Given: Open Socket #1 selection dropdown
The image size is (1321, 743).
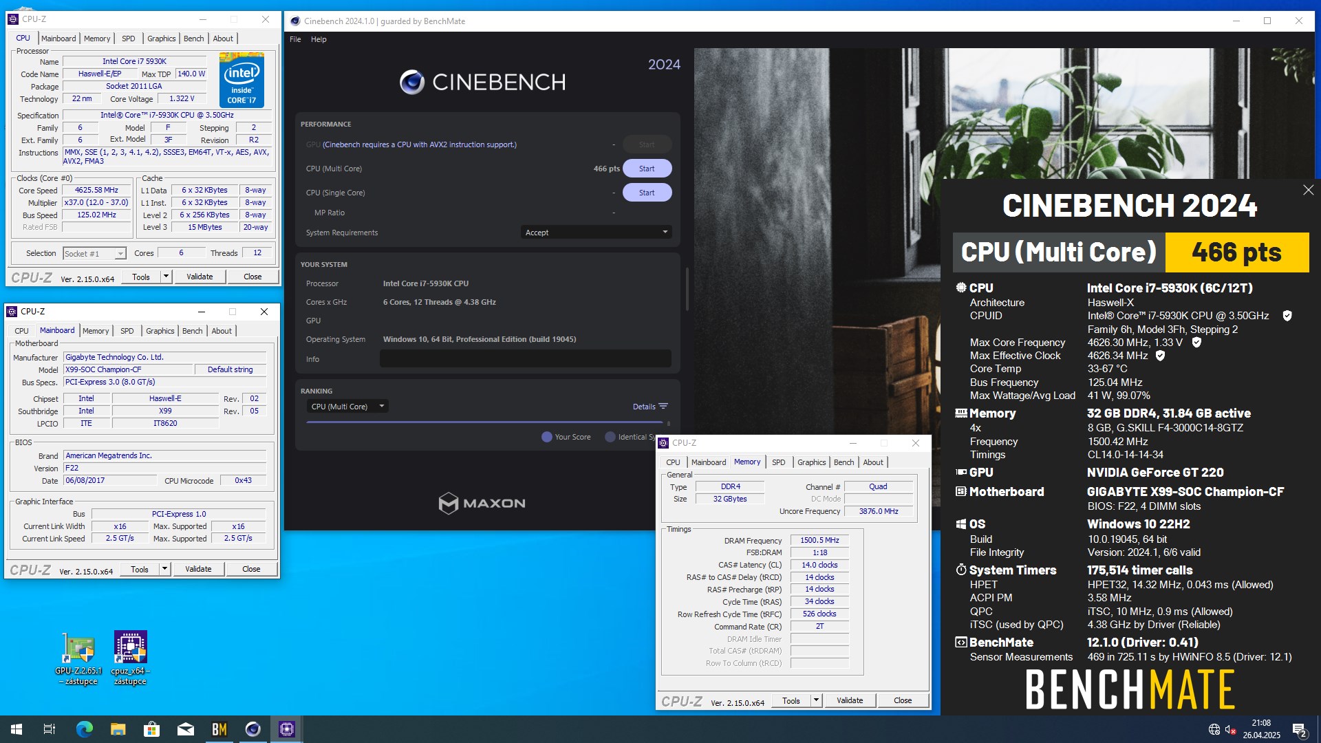Looking at the screenshot, I should pyautogui.click(x=94, y=254).
